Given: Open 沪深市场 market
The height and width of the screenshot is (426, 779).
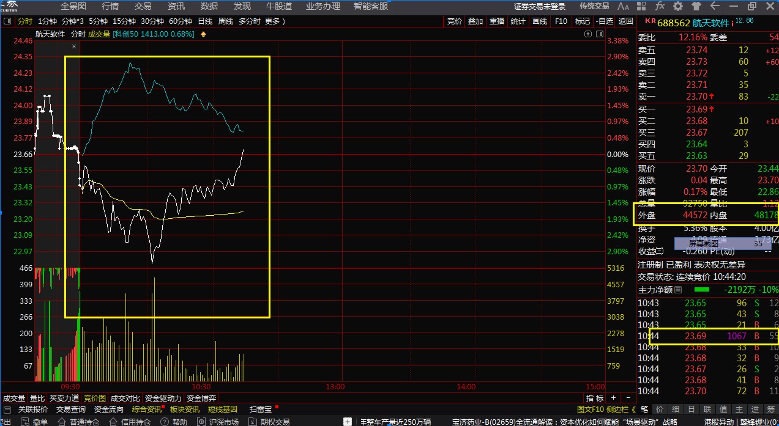Looking at the screenshot, I should click(218, 422).
